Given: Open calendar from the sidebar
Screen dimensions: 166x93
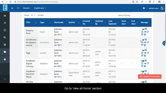Looking at the screenshot, I should [5, 30].
